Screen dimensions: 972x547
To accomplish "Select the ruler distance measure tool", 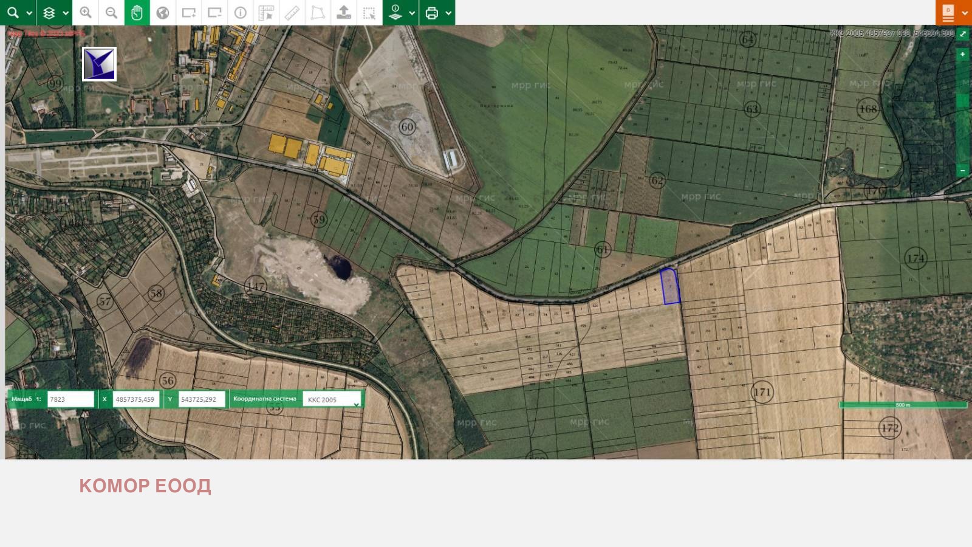I will click(x=292, y=13).
